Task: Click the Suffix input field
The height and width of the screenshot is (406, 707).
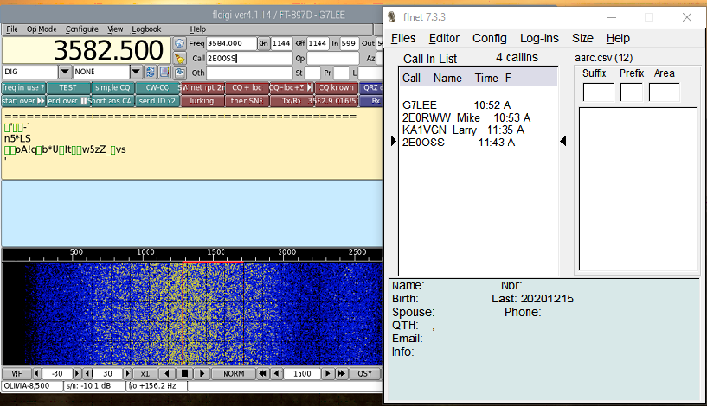Action: (597, 92)
